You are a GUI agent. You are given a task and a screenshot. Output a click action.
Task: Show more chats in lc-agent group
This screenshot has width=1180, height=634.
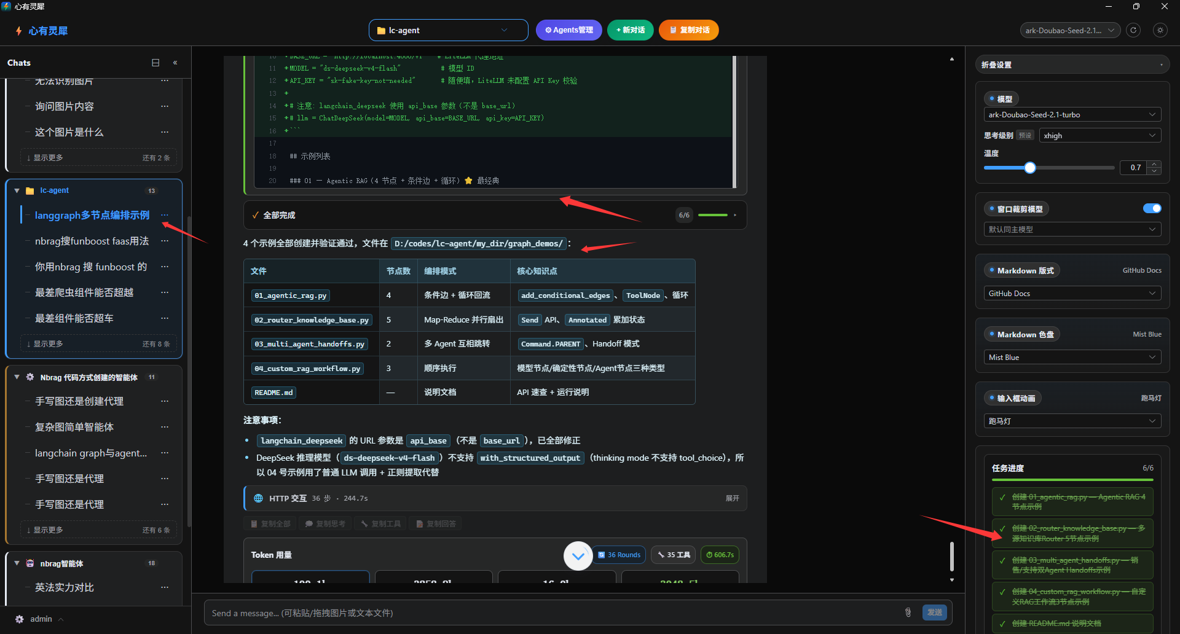click(98, 344)
